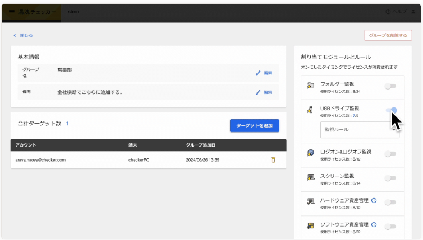Open the hamburger menu in header
This screenshot has height=240, width=423.
pyautogui.click(x=12, y=12)
